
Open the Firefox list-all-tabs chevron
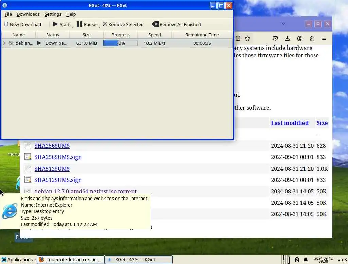click(283, 24)
